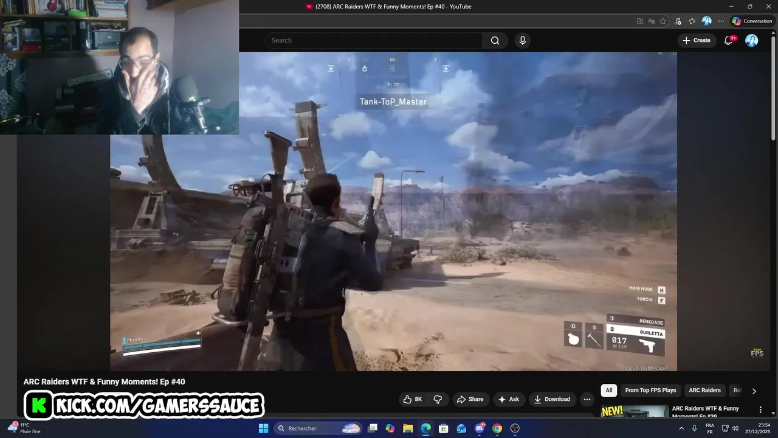Open Copilot Conversation button
The image size is (778, 438).
[x=752, y=21]
